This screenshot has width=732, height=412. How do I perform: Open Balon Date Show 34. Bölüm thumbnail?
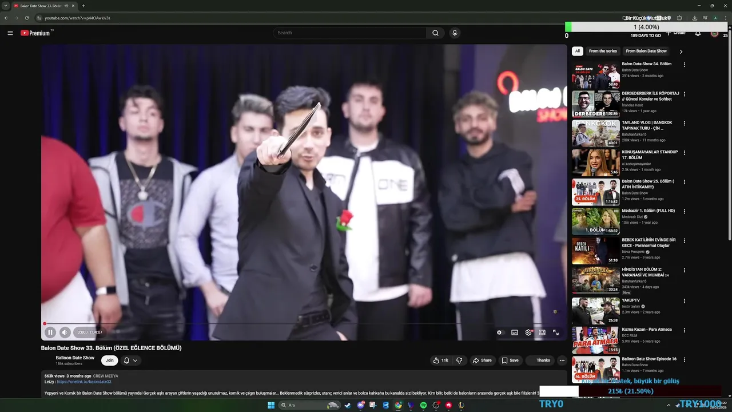tap(596, 75)
